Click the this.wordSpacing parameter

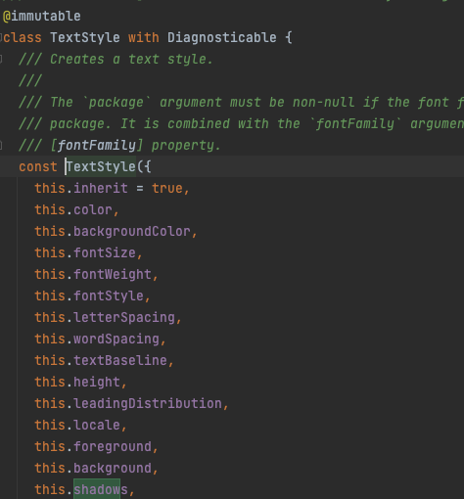(x=100, y=339)
